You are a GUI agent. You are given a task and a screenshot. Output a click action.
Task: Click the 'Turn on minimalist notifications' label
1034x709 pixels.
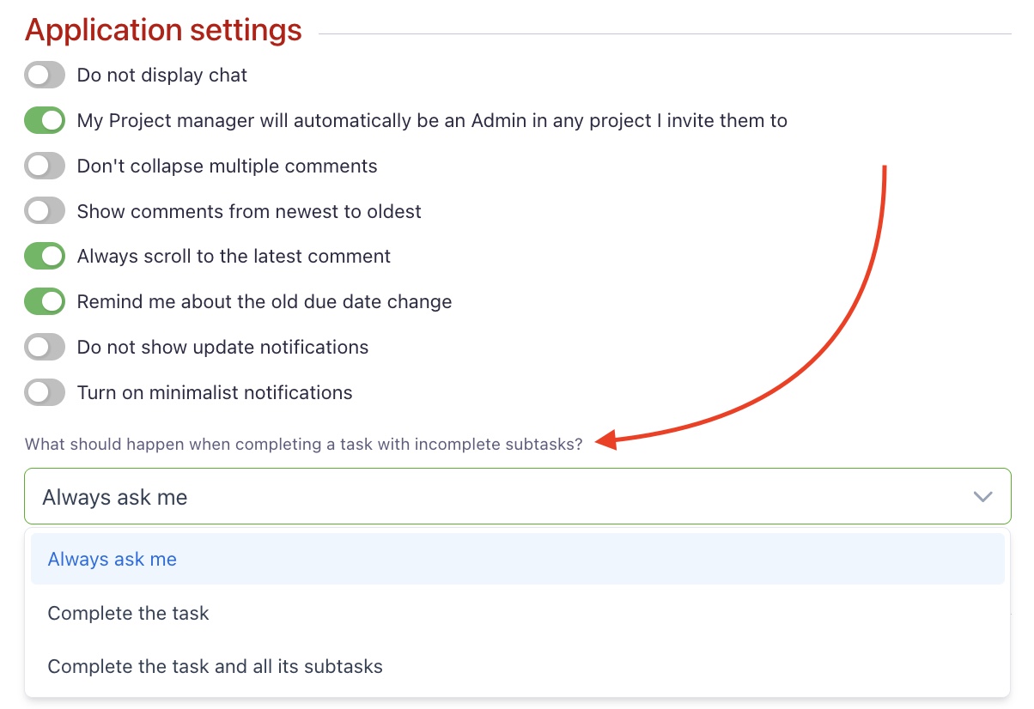pyautogui.click(x=214, y=392)
